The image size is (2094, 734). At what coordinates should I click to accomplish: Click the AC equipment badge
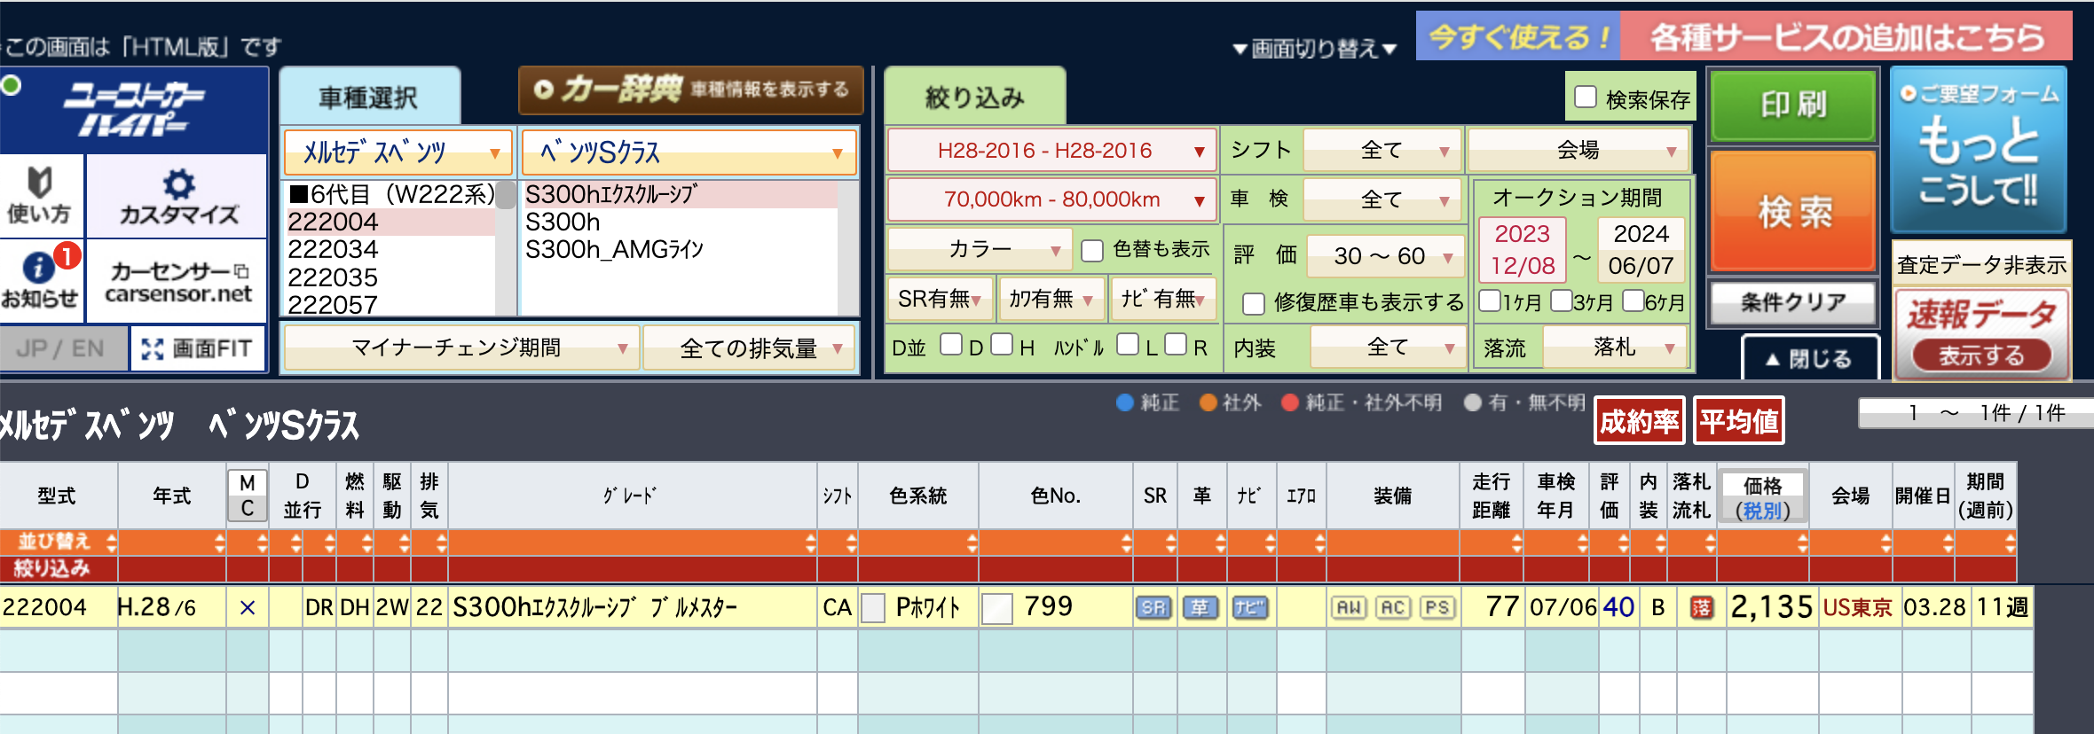pos(1393,607)
